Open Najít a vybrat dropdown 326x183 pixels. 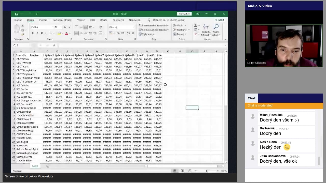216,30
